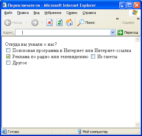Check the Из газеты checkbox

click(x=93, y=57)
